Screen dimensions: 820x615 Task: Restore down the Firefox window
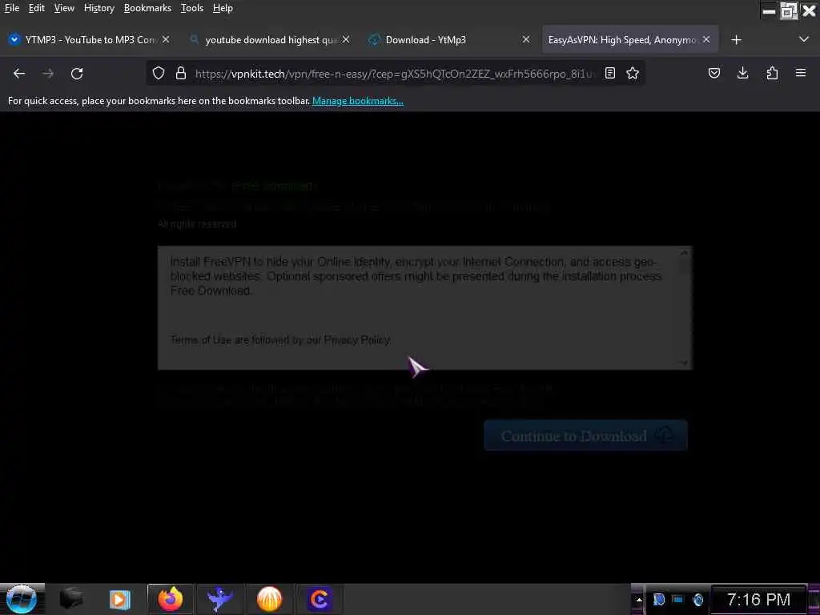[x=789, y=10]
